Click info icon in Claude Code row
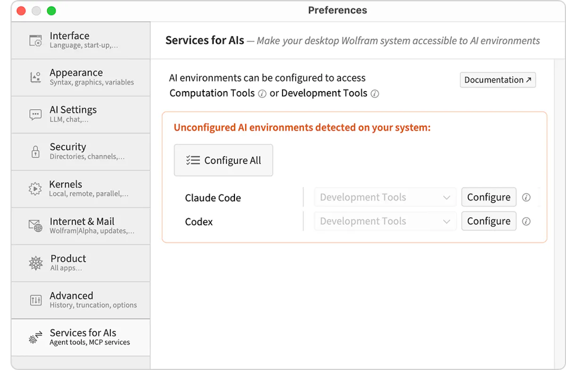This screenshot has height=370, width=566. [x=526, y=197]
